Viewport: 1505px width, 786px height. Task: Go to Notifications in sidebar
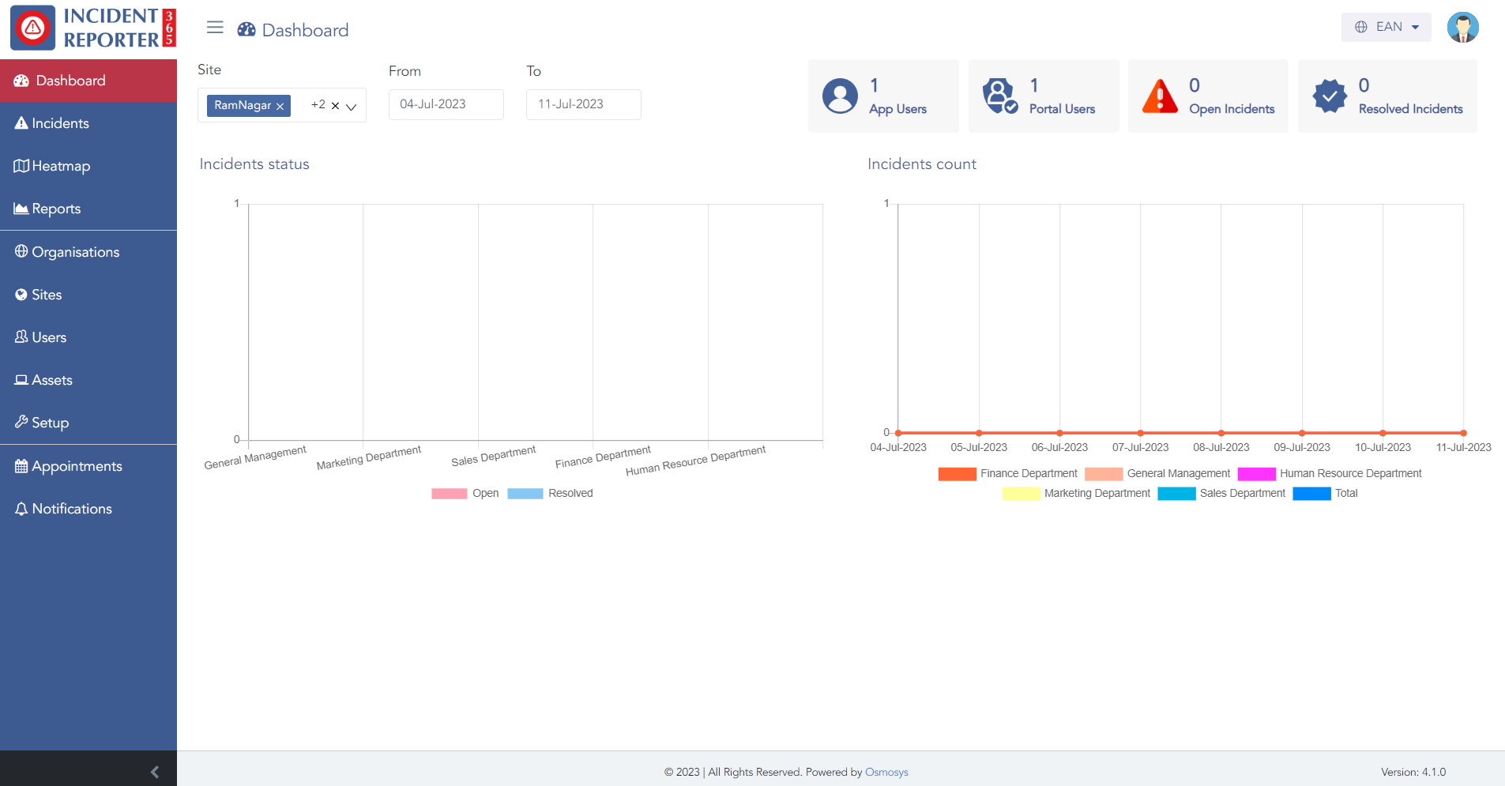[72, 509]
